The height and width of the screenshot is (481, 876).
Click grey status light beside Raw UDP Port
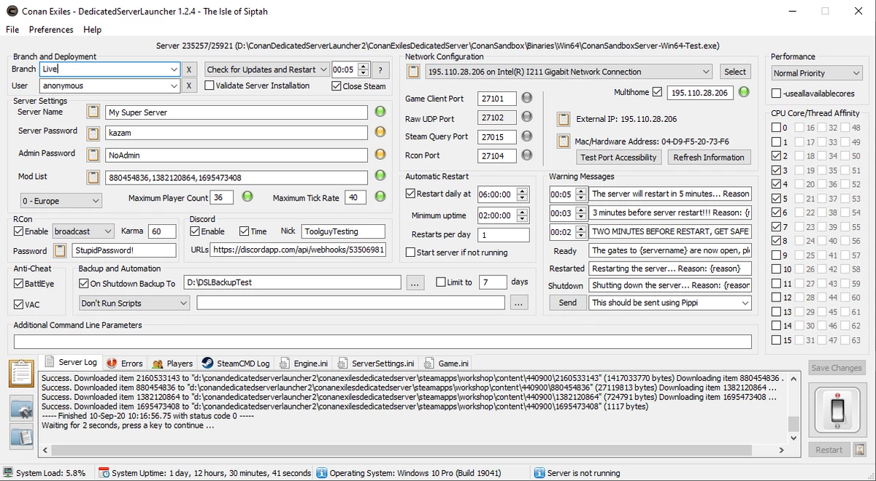pyautogui.click(x=527, y=118)
